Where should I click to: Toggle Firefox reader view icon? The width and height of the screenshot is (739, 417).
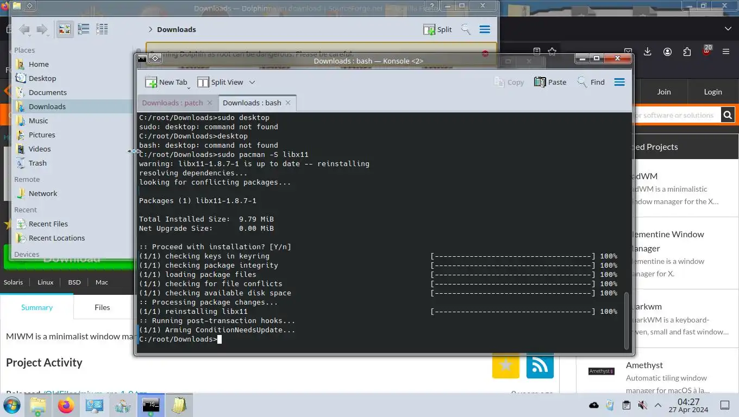pyautogui.click(x=536, y=52)
